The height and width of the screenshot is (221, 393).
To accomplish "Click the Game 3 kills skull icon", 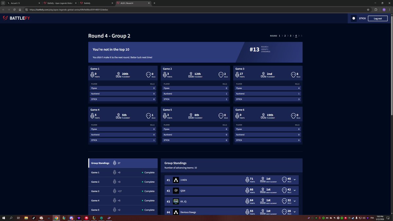I will tap(293, 75).
